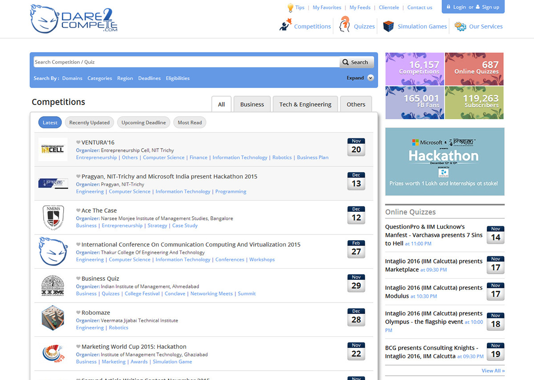Click the Sign up user icon
Image resolution: width=534 pixels, height=380 pixels.
coord(477,7)
